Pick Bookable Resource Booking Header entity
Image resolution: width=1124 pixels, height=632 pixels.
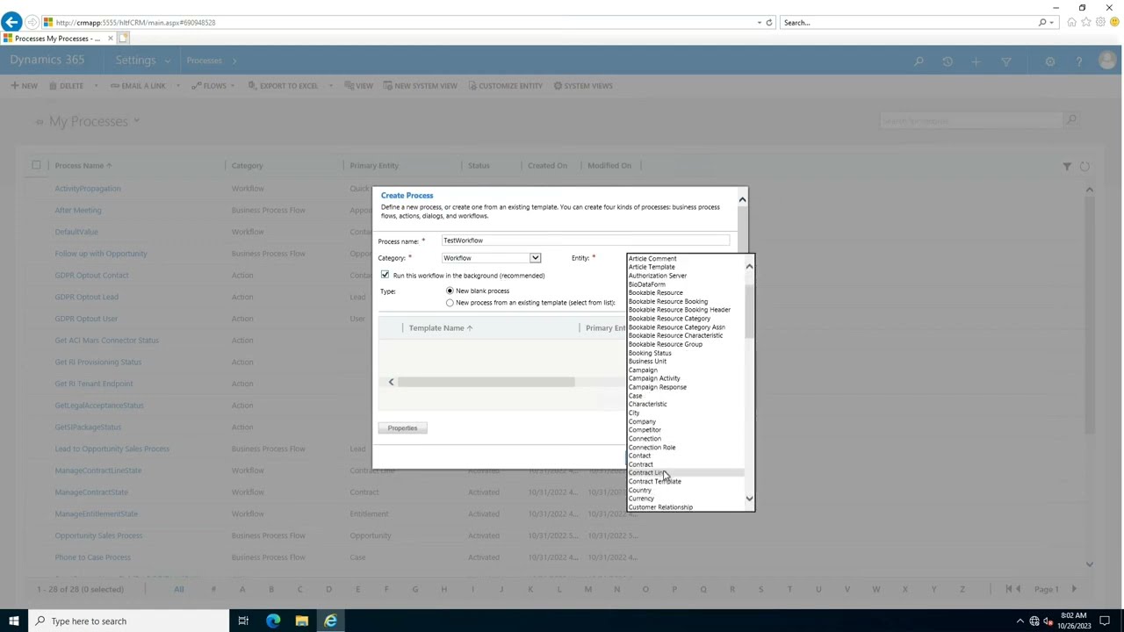click(x=680, y=310)
